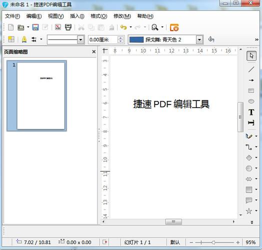Expand the curve tool dropdown arrow
The width and height of the screenshot is (262, 250).
point(256,136)
